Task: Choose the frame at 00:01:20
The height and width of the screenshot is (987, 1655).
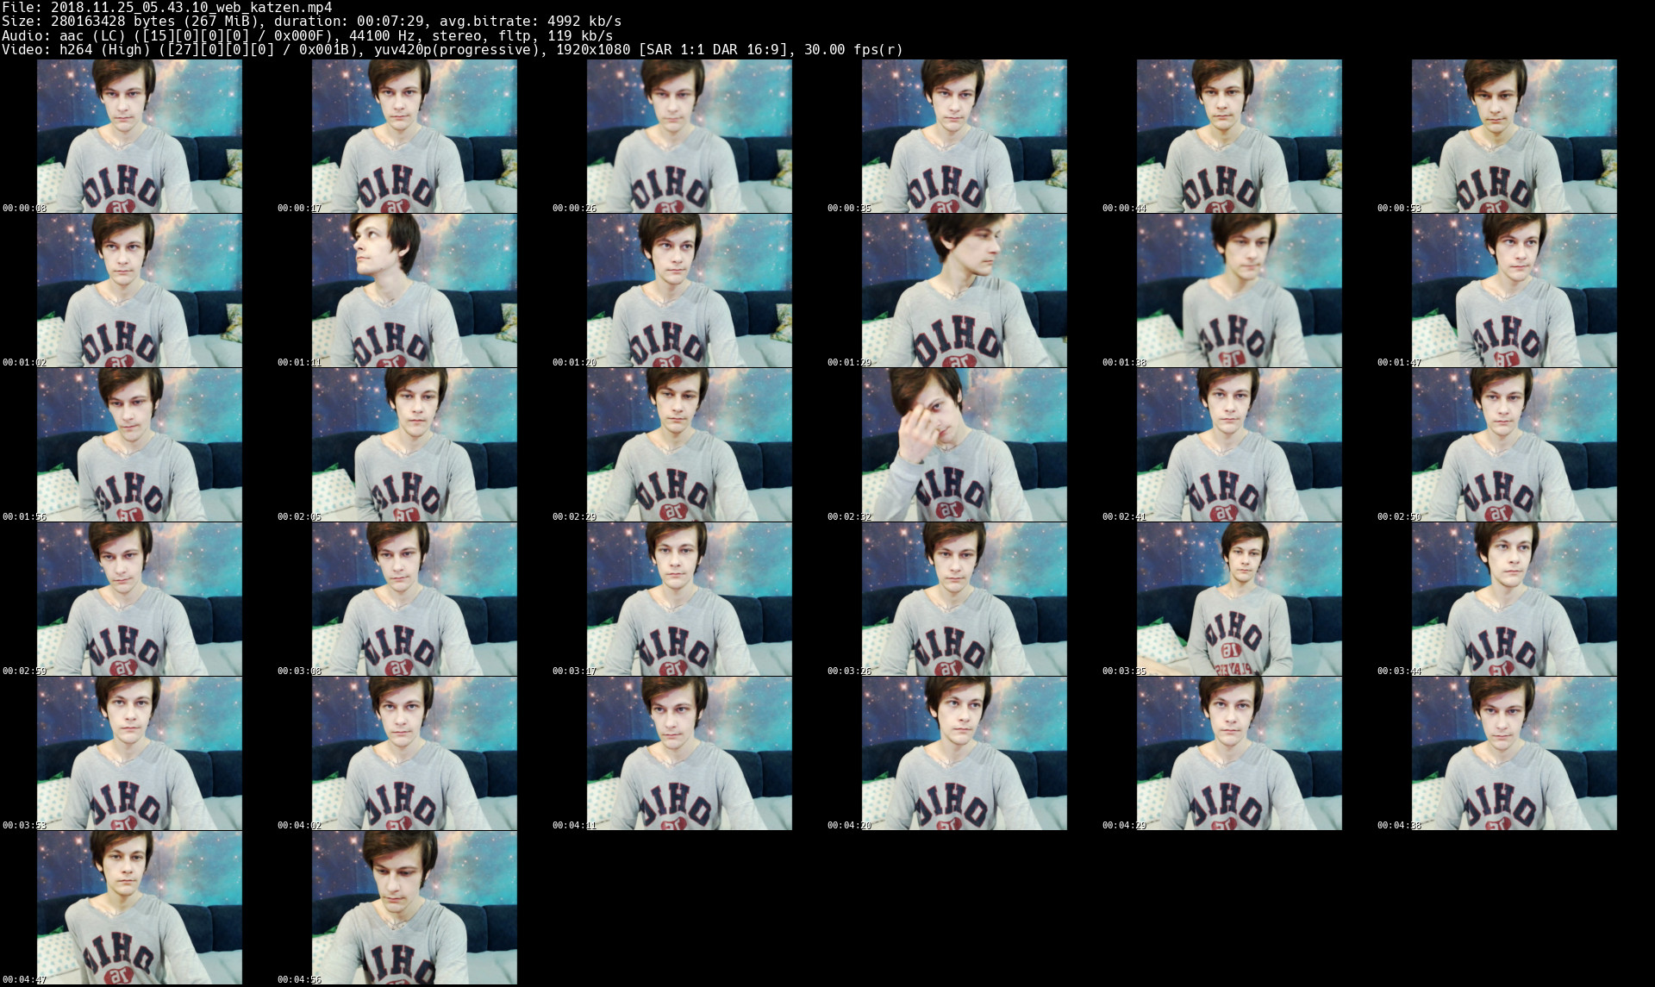Action: pyautogui.click(x=689, y=290)
